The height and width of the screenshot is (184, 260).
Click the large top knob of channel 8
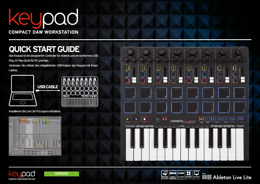pyautogui.click(x=239, y=52)
